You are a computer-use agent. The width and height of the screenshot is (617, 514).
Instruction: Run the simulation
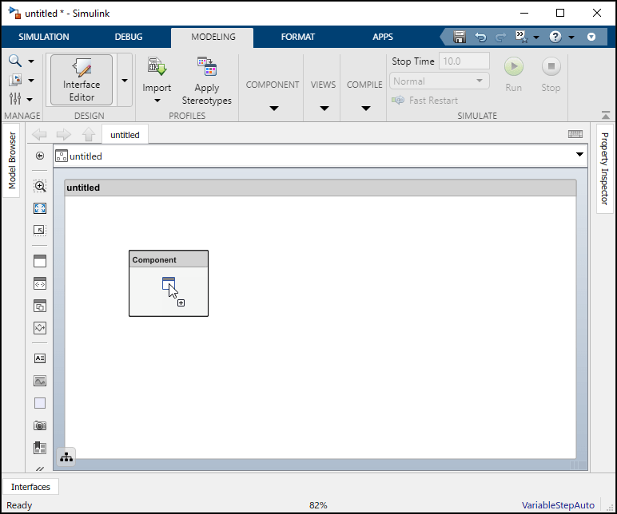click(x=514, y=75)
